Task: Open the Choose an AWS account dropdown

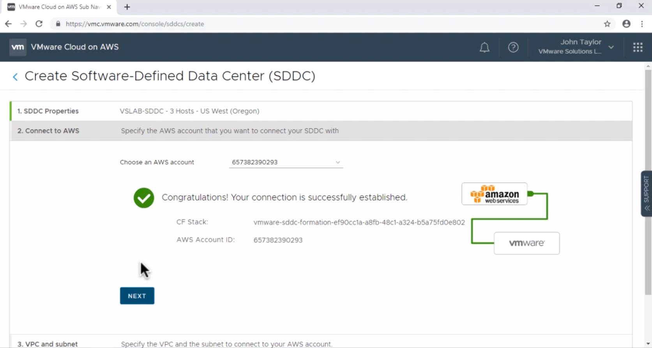Action: pos(286,162)
